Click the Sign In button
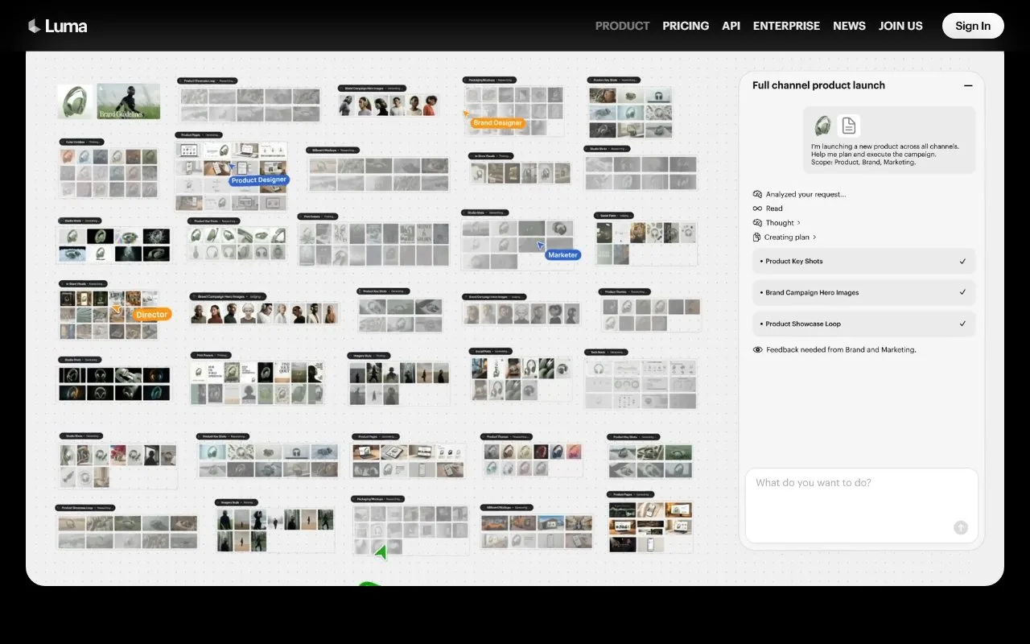Screen dimensions: 1030x644 pyautogui.click(x=973, y=26)
